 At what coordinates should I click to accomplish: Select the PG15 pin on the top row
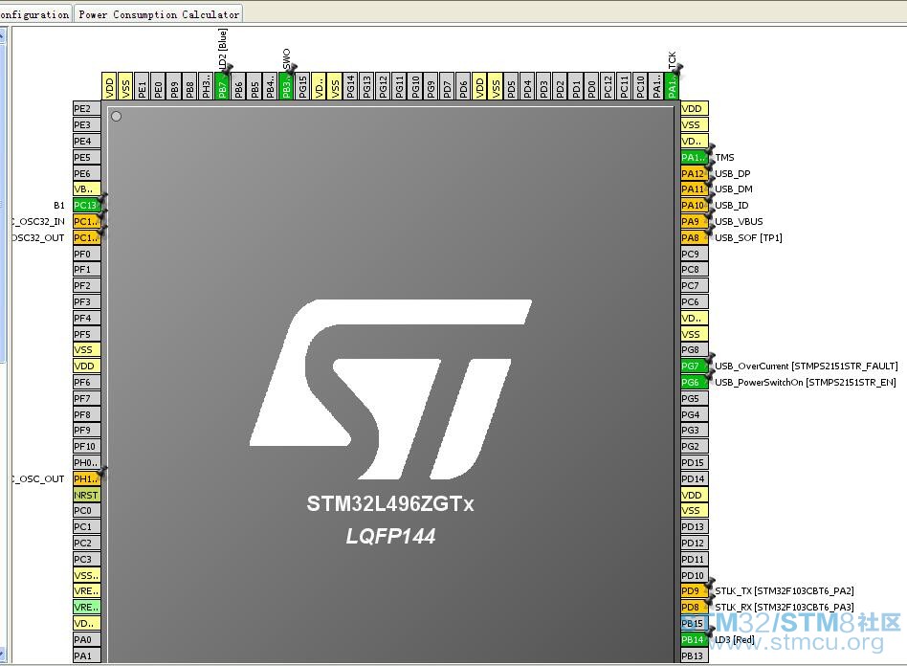coord(302,85)
